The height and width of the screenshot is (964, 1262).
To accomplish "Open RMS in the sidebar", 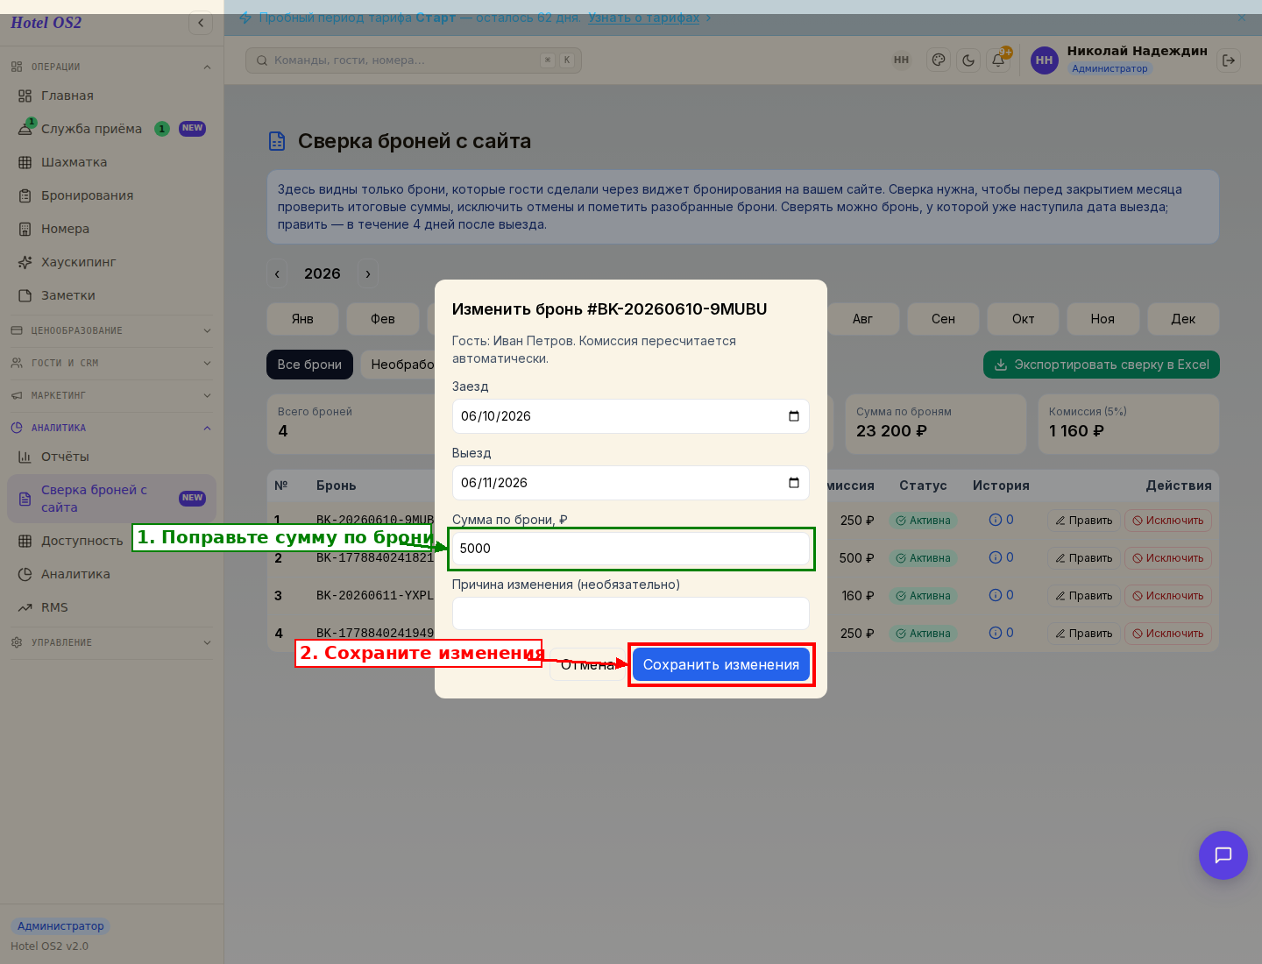I will pyautogui.click(x=112, y=607).
